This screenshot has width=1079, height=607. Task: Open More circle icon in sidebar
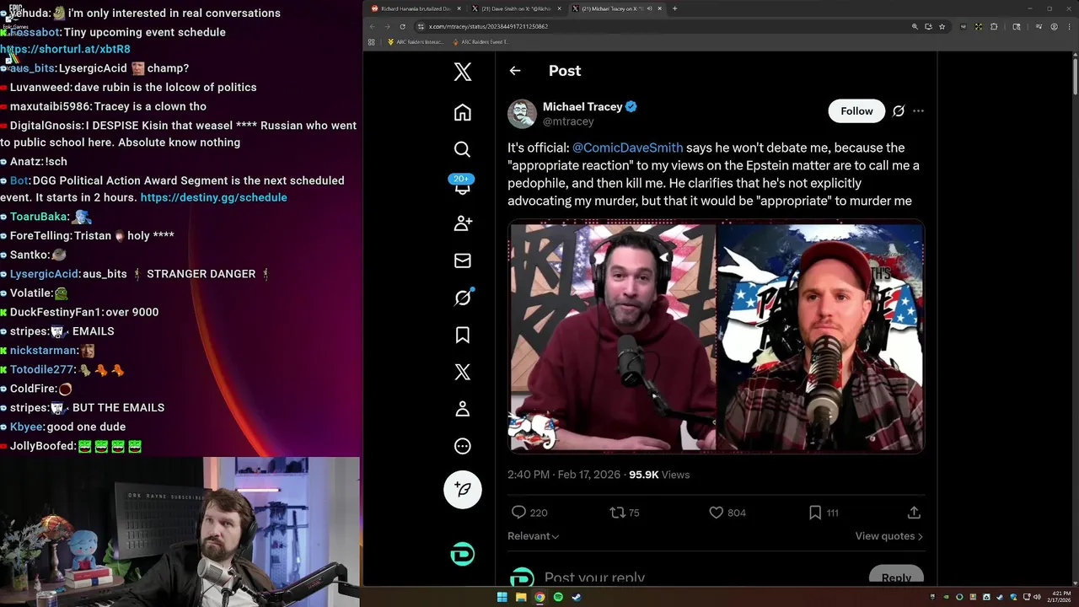click(x=463, y=446)
